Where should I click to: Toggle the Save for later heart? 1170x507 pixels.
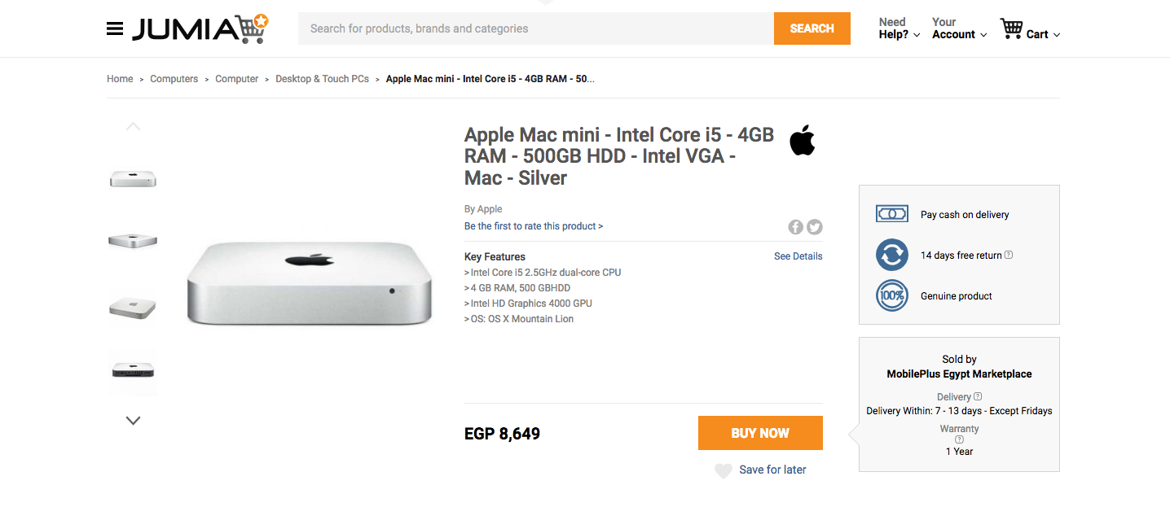point(723,470)
